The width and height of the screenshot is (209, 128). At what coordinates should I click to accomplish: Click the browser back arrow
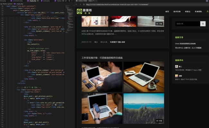click(77, 5)
